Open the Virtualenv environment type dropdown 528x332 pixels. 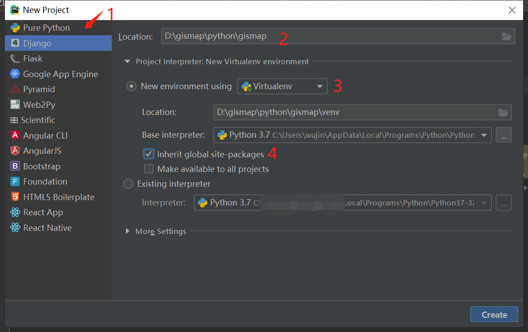pyautogui.click(x=320, y=86)
